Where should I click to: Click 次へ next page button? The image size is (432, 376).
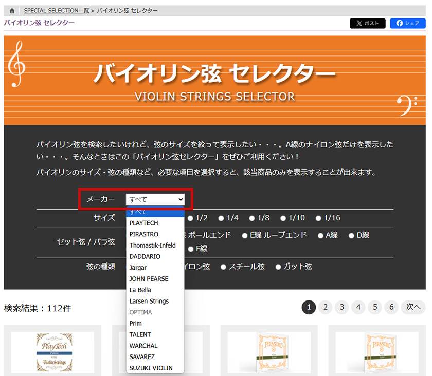[413, 307]
